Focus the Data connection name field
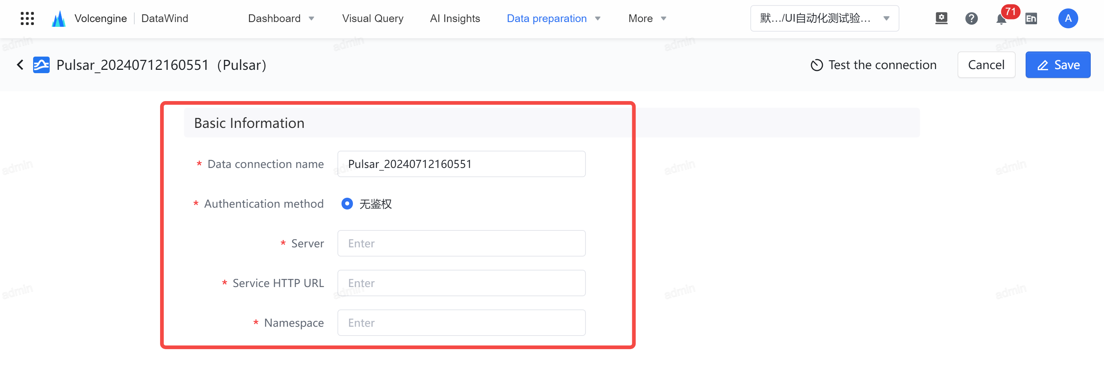 coord(461,164)
